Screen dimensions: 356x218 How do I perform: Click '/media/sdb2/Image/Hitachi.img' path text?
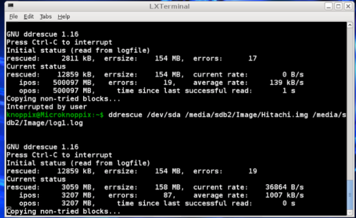point(246,115)
